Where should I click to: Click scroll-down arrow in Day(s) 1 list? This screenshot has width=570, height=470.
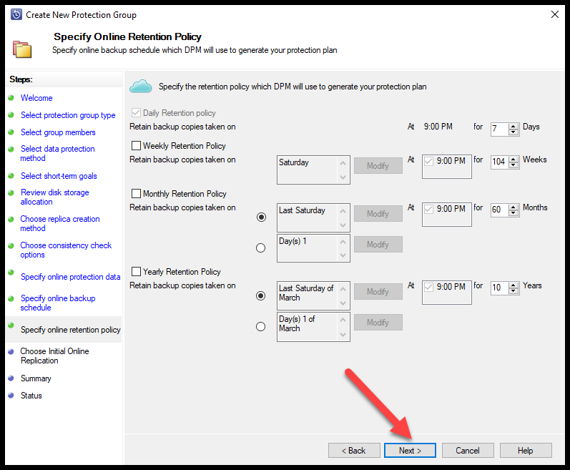pyautogui.click(x=343, y=255)
